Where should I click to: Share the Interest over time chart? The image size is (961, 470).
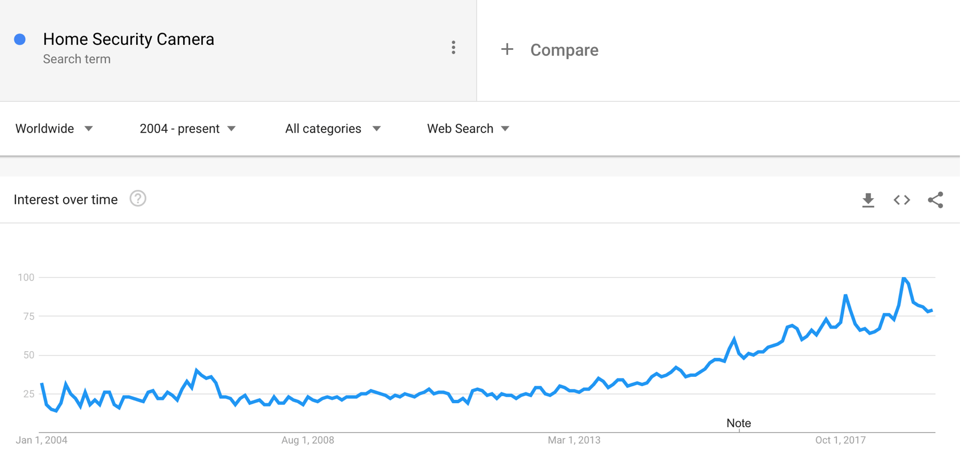pos(935,200)
